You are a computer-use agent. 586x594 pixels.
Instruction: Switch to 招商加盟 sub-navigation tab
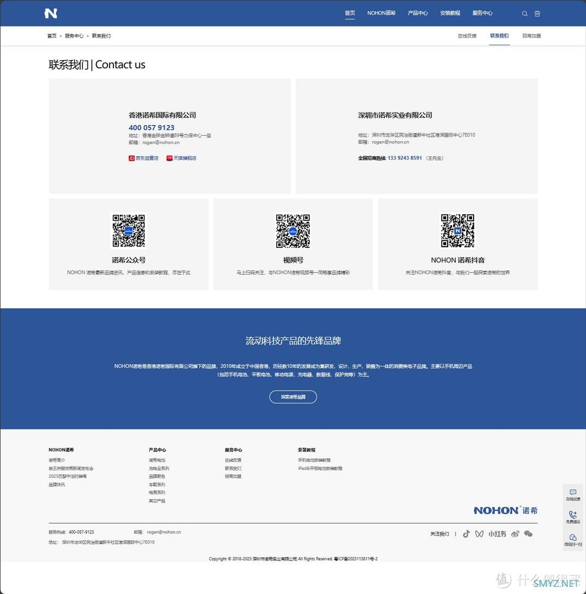click(x=532, y=36)
